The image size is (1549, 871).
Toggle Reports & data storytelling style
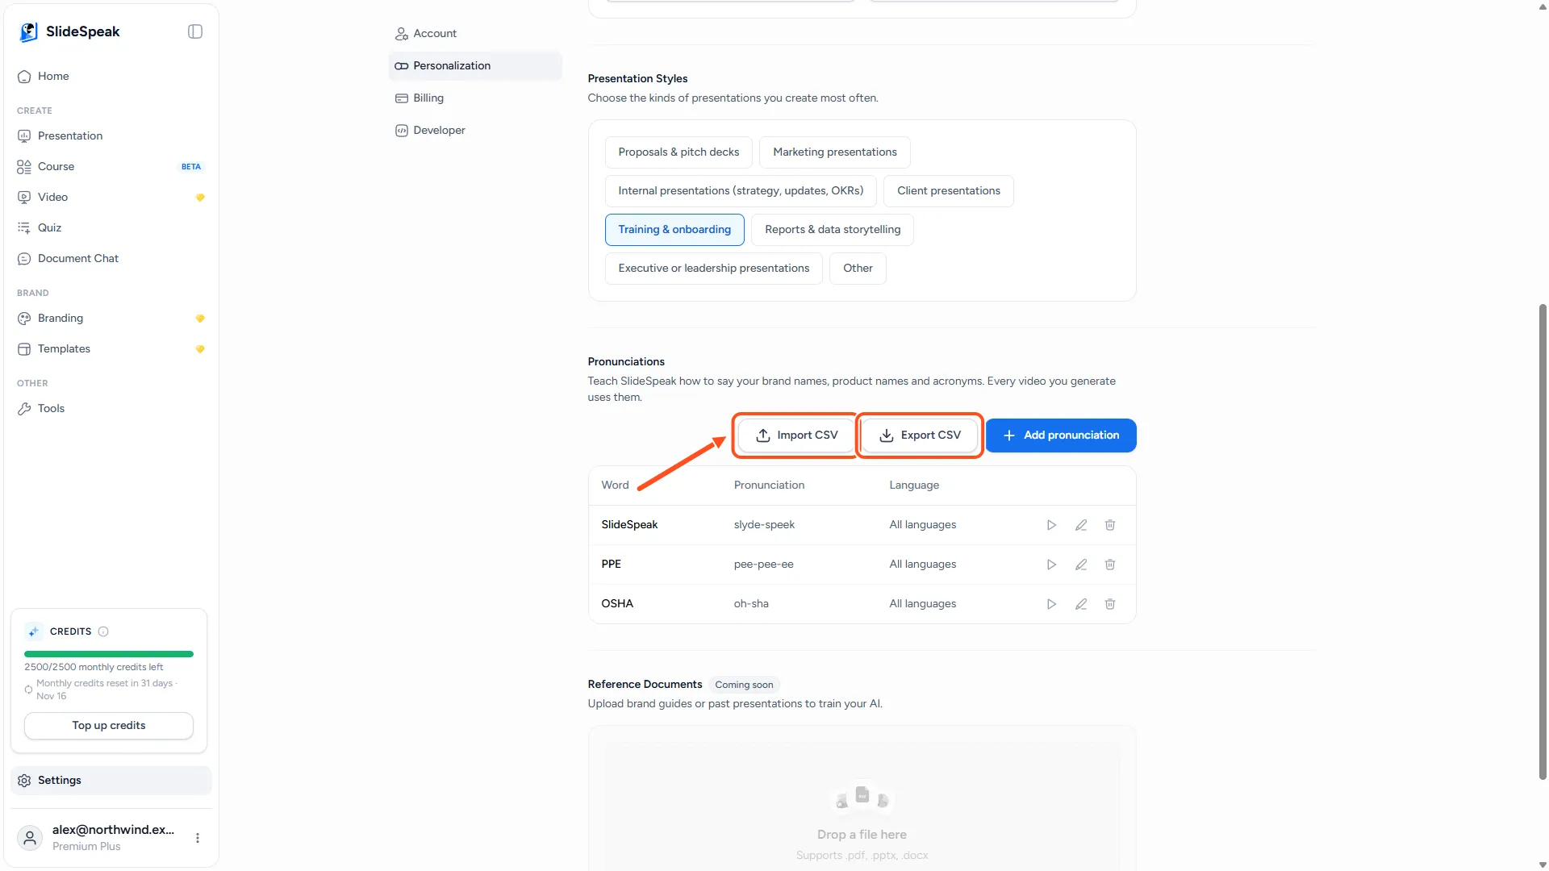click(833, 230)
